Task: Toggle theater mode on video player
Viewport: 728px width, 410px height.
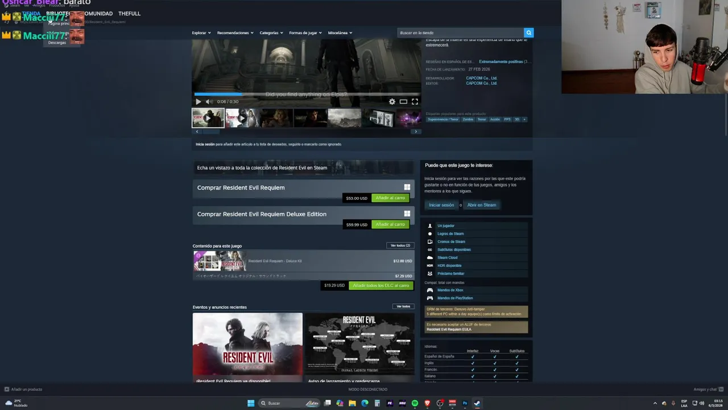Action: tap(403, 101)
